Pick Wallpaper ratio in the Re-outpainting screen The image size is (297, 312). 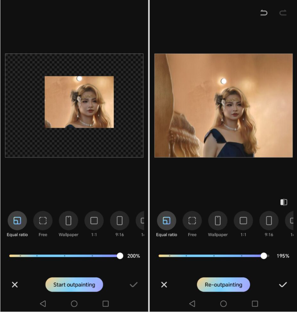point(218,221)
